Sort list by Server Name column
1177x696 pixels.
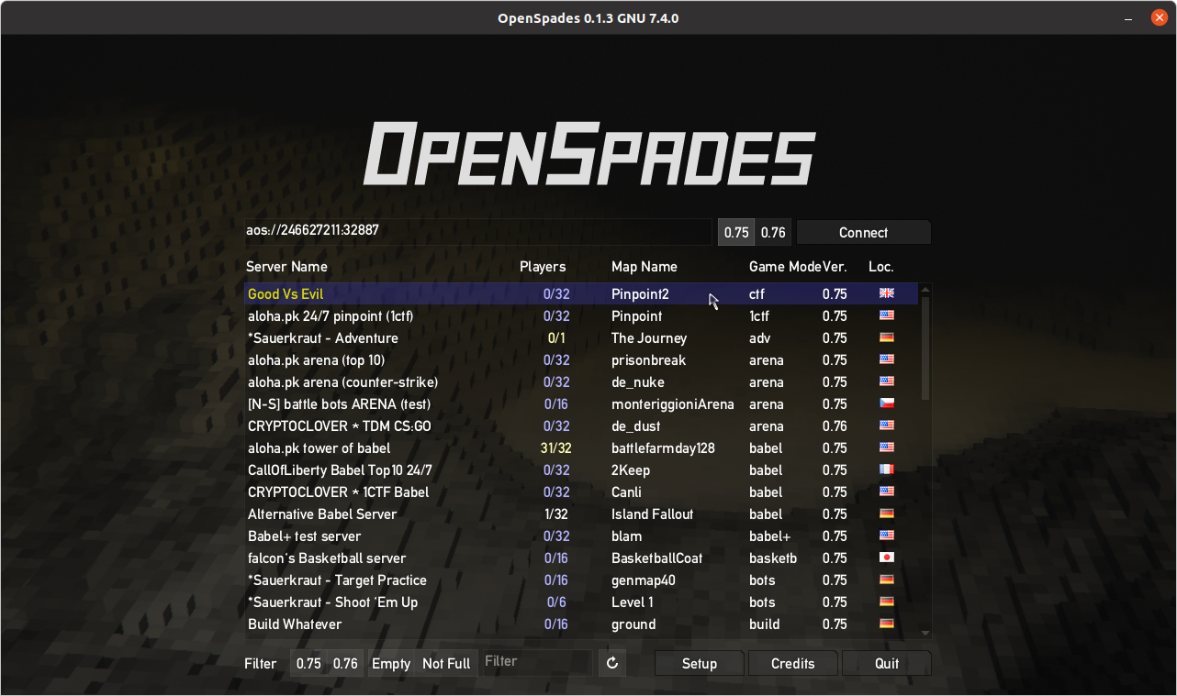(x=287, y=267)
